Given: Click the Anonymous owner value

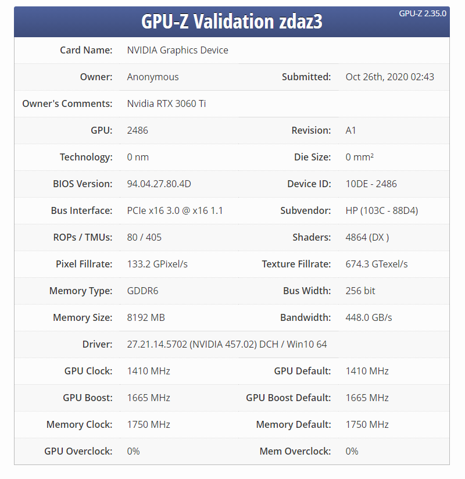Looking at the screenshot, I should click(x=153, y=77).
